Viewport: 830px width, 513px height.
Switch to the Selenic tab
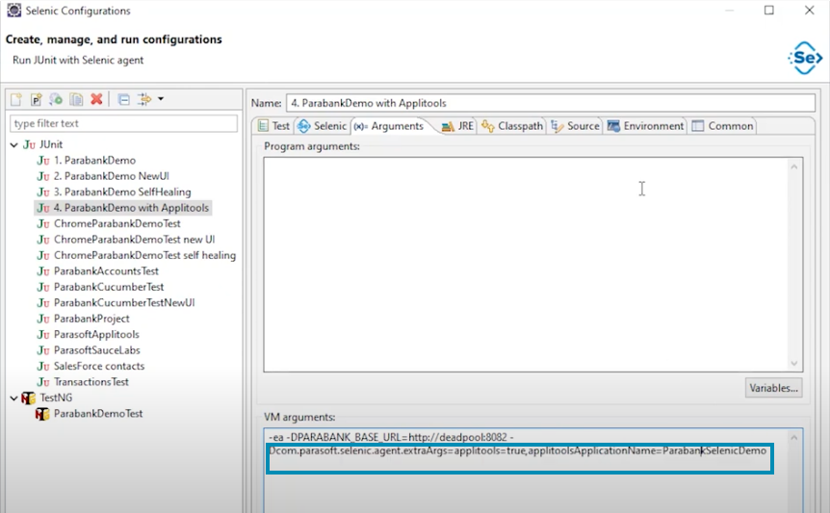322,126
